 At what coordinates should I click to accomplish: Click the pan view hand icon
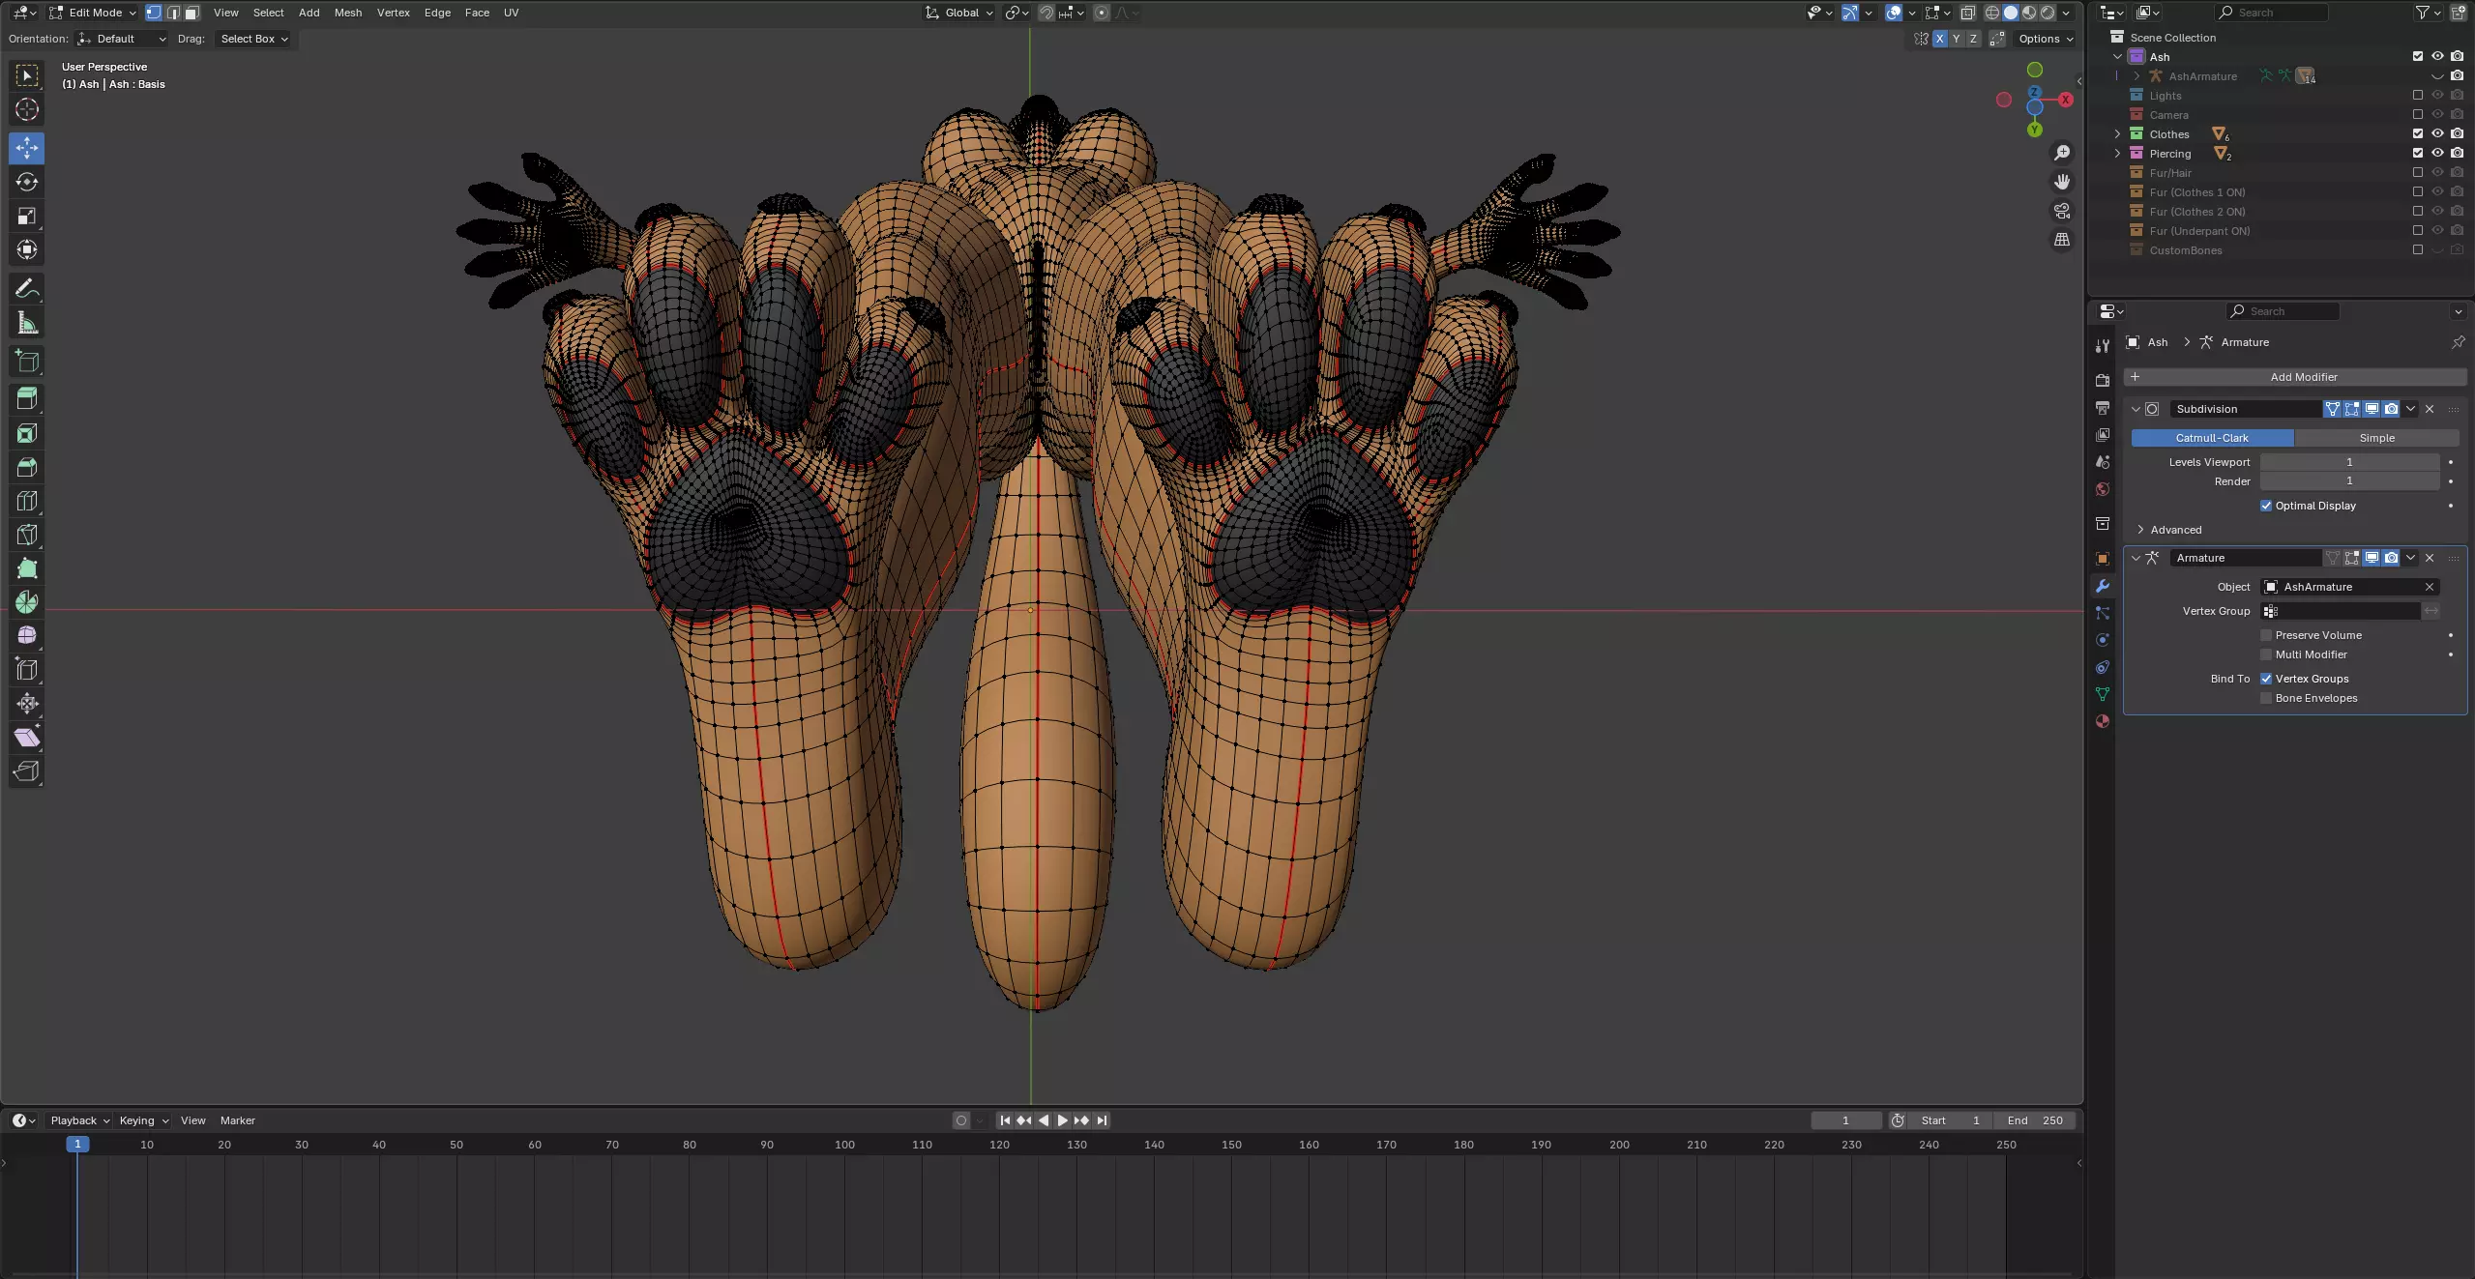point(2062,182)
